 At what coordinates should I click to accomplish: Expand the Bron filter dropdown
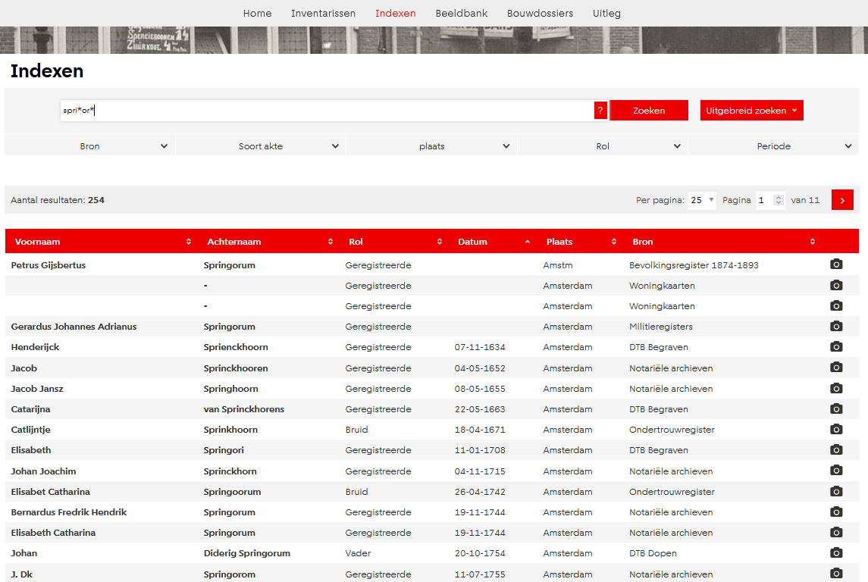click(90, 146)
